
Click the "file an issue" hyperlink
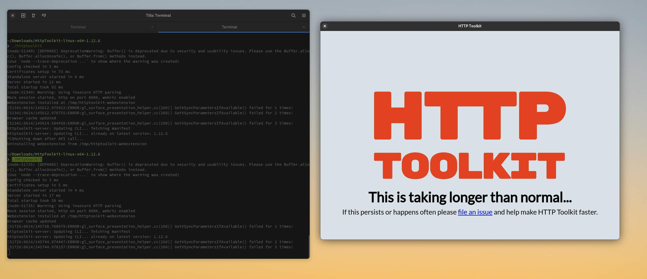475,212
